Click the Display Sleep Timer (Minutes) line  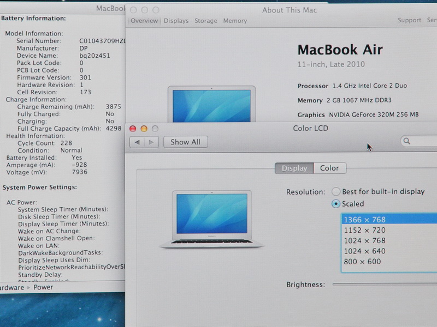tap(63, 224)
